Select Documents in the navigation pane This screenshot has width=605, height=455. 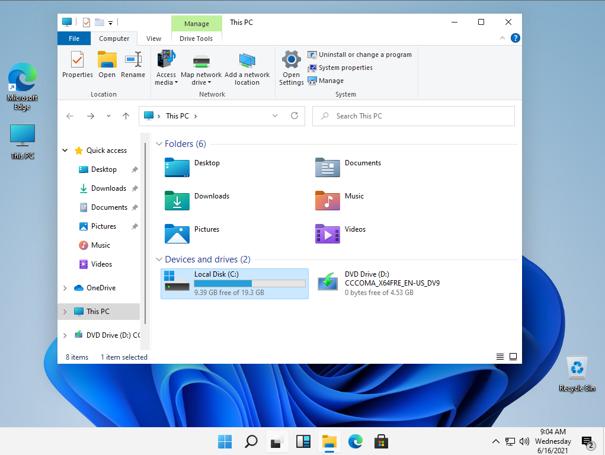(x=109, y=207)
